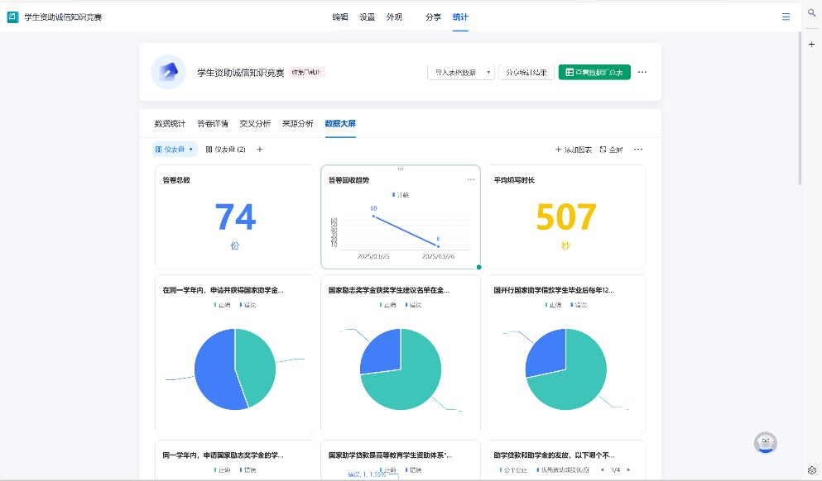Click the 查看数据汇总表 green button
This screenshot has height=481, width=822.
click(594, 72)
